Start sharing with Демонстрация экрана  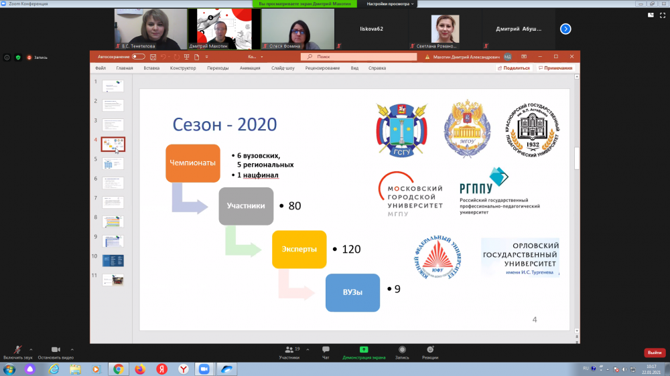pyautogui.click(x=363, y=352)
